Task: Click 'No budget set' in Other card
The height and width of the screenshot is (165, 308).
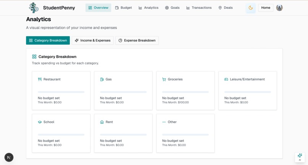Action: (173, 141)
